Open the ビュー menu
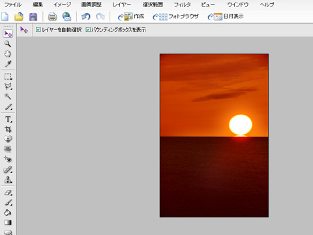Viewport: 313px width, 235px height. (208, 5)
